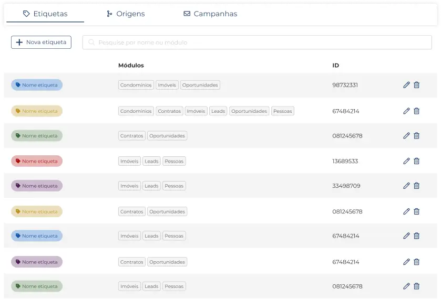The image size is (441, 299).
Task: Delete the yellow tag with six modules
Action: click(x=416, y=111)
